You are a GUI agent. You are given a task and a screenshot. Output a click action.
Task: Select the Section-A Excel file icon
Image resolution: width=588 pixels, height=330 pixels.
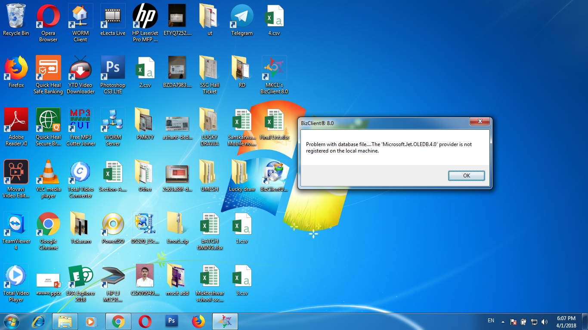pyautogui.click(x=113, y=176)
